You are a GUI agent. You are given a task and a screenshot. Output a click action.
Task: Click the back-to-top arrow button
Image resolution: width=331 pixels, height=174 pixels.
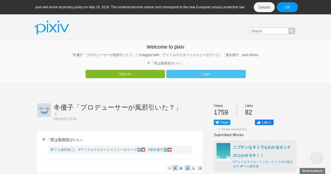pyautogui.click(x=317, y=158)
